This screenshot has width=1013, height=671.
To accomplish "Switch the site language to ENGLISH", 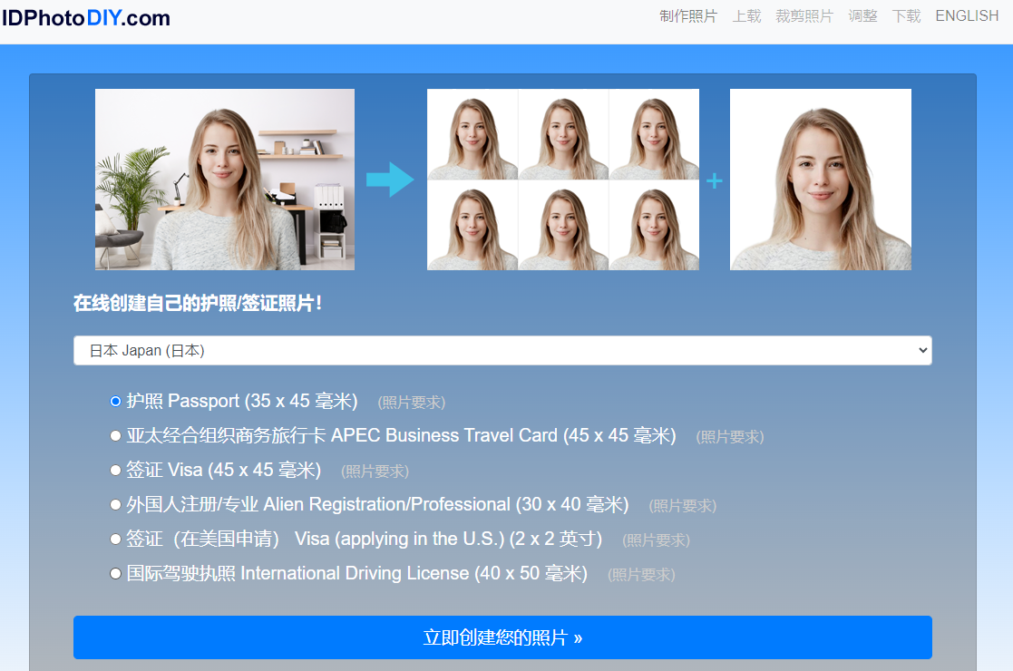I will click(967, 16).
